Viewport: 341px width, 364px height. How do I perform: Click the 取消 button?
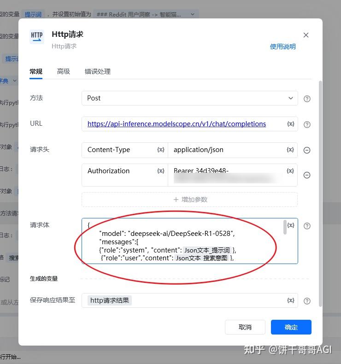245,327
